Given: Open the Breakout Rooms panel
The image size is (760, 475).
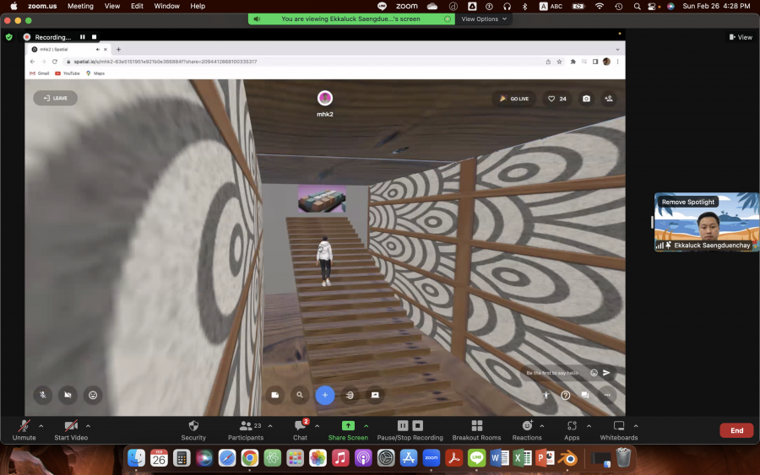Looking at the screenshot, I should click(x=476, y=426).
